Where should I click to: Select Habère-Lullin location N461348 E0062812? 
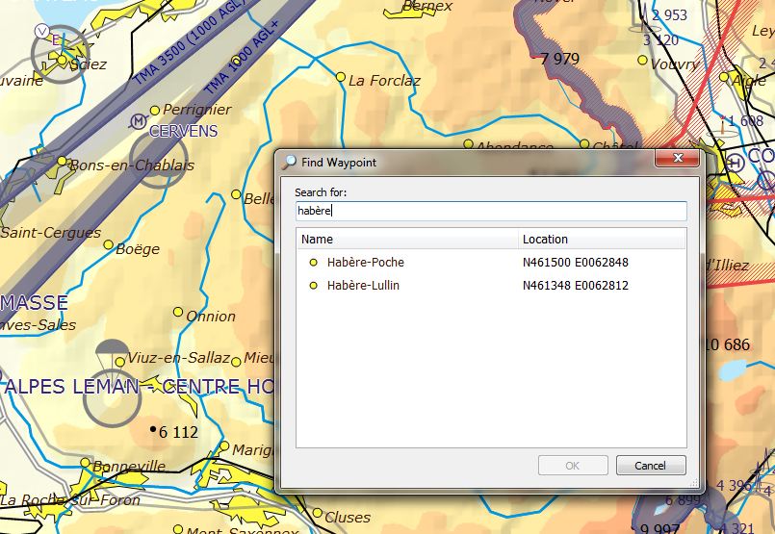pyautogui.click(x=576, y=286)
